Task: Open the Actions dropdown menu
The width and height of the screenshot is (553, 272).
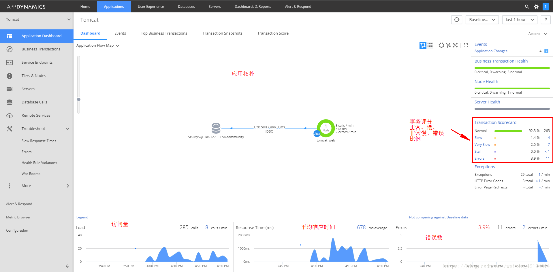Action: [538, 34]
